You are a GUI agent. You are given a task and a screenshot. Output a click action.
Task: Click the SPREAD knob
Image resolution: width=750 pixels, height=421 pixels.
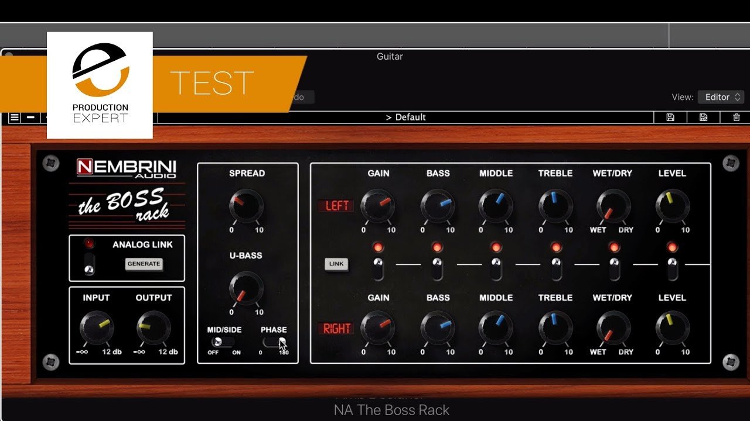coord(246,206)
